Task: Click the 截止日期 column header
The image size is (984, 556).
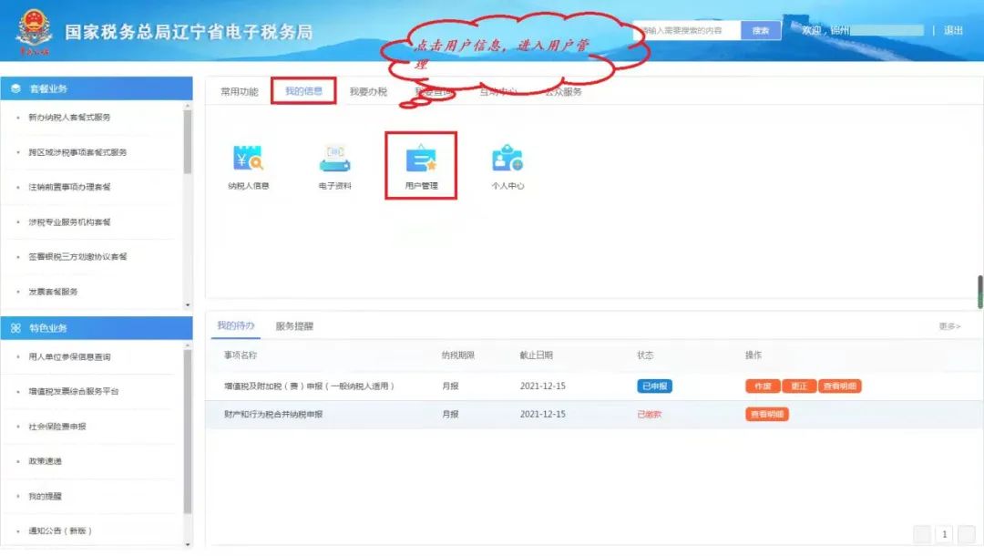Action: tap(536, 355)
